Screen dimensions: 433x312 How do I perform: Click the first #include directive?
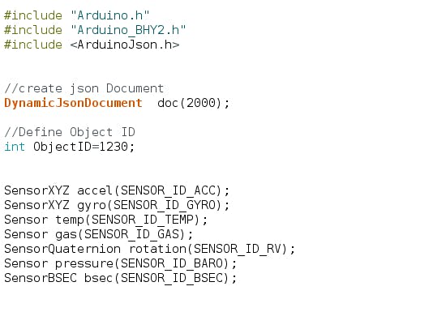point(33,15)
